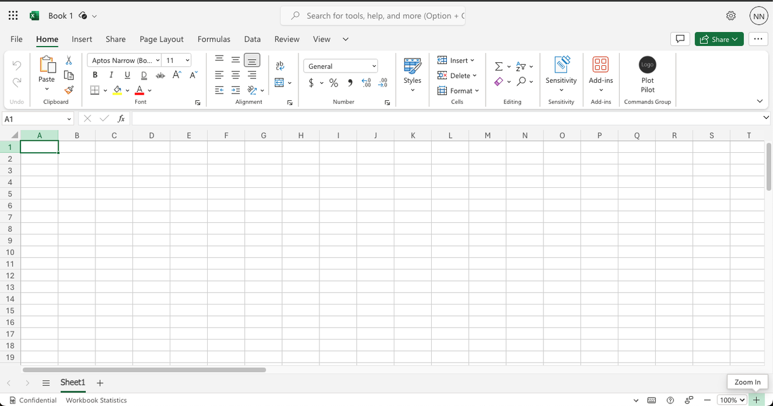Click the Find & Select magnifier icon
The image size is (773, 406).
coord(521,82)
